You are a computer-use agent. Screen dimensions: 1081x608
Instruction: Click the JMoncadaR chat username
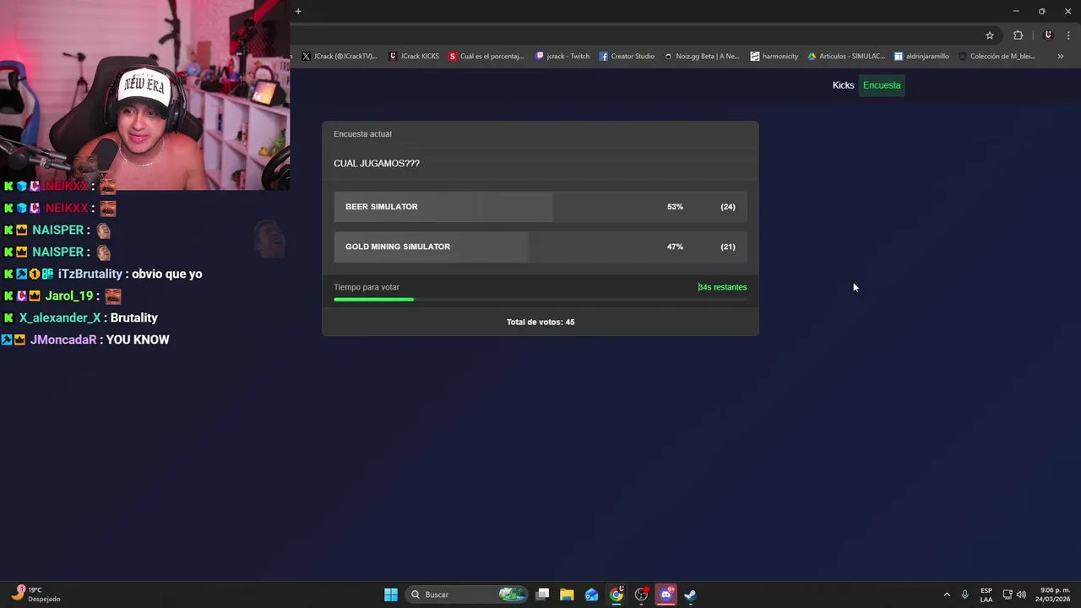click(63, 339)
